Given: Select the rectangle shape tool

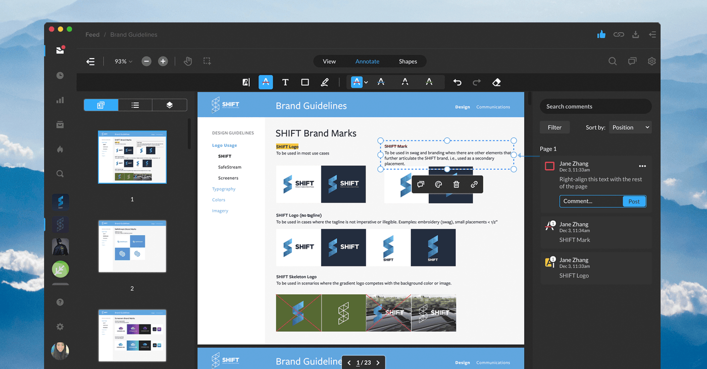Looking at the screenshot, I should point(305,82).
